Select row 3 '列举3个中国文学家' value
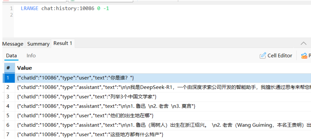 pyautogui.click(x=163, y=97)
